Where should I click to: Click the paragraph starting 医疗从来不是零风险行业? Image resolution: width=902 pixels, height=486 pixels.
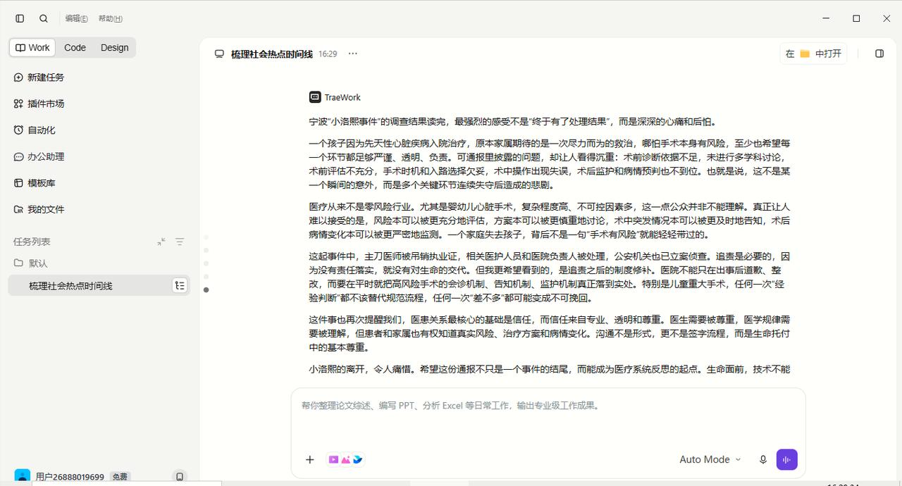(550, 220)
